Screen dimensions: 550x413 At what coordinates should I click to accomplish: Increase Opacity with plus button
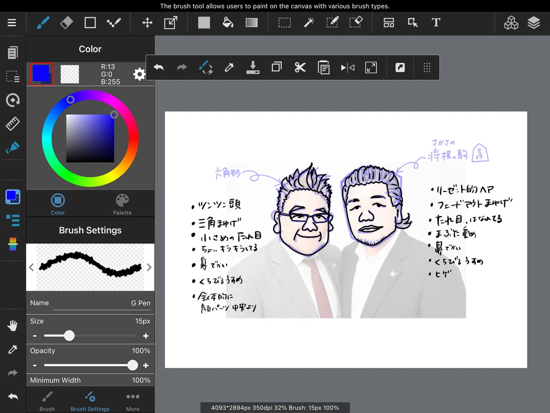146,365
